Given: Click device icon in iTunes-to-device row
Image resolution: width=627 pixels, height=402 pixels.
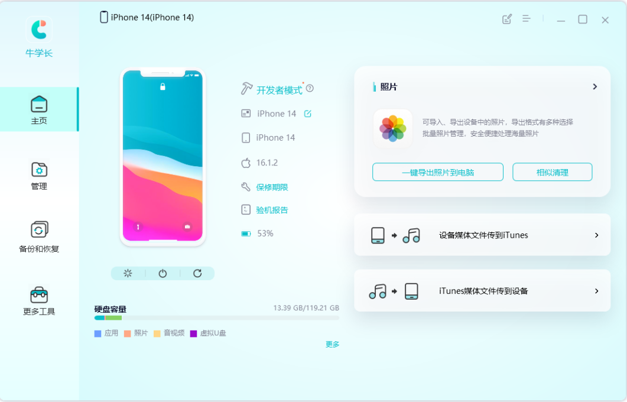Looking at the screenshot, I should click(x=411, y=291).
